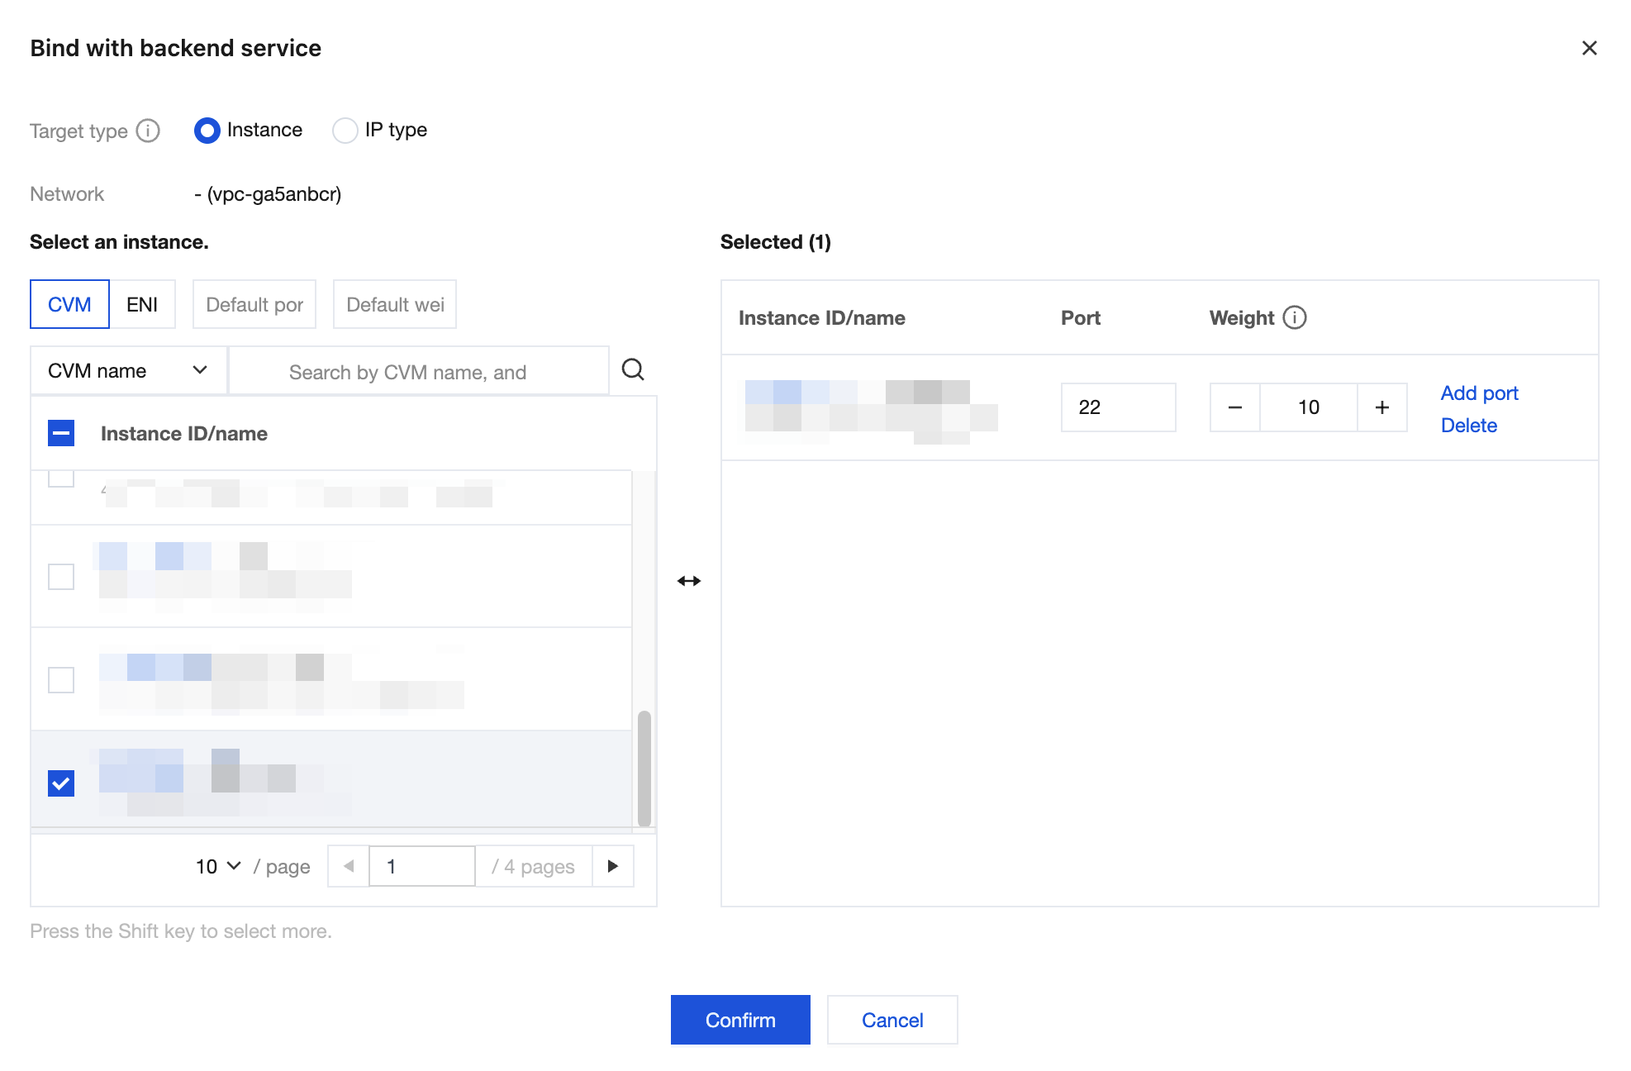Click the Port field showing 22

(x=1118, y=407)
